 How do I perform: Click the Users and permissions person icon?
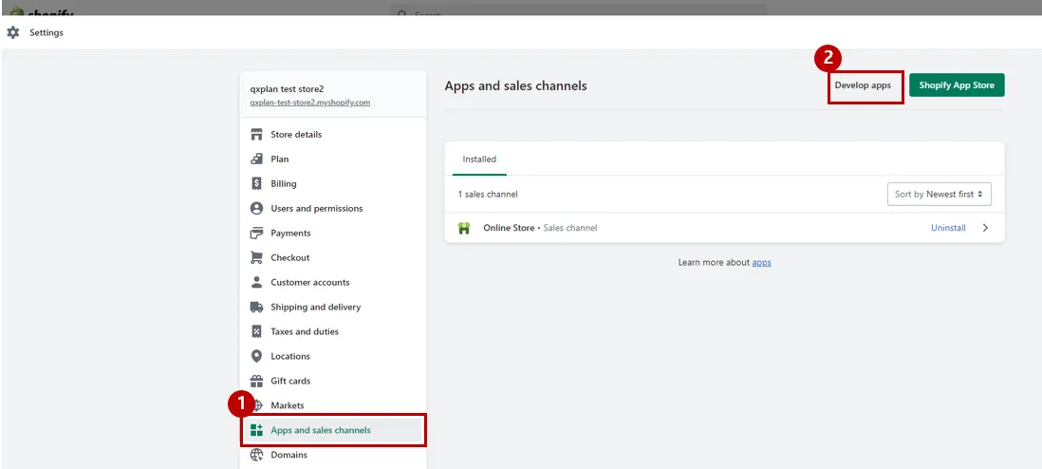(256, 208)
